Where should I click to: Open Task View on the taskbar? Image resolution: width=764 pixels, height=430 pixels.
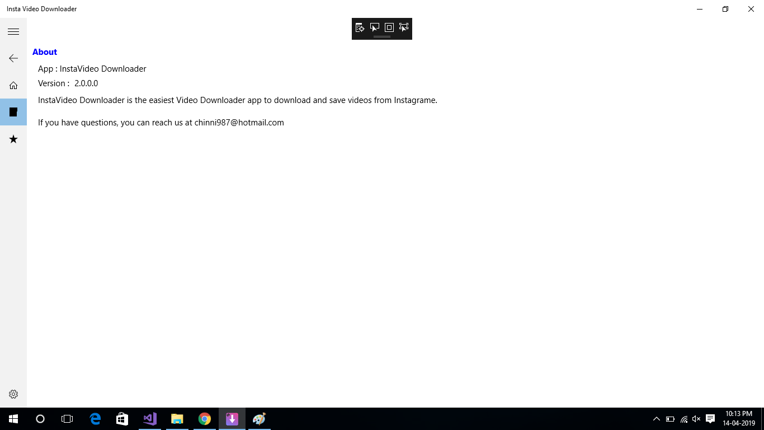click(x=67, y=419)
